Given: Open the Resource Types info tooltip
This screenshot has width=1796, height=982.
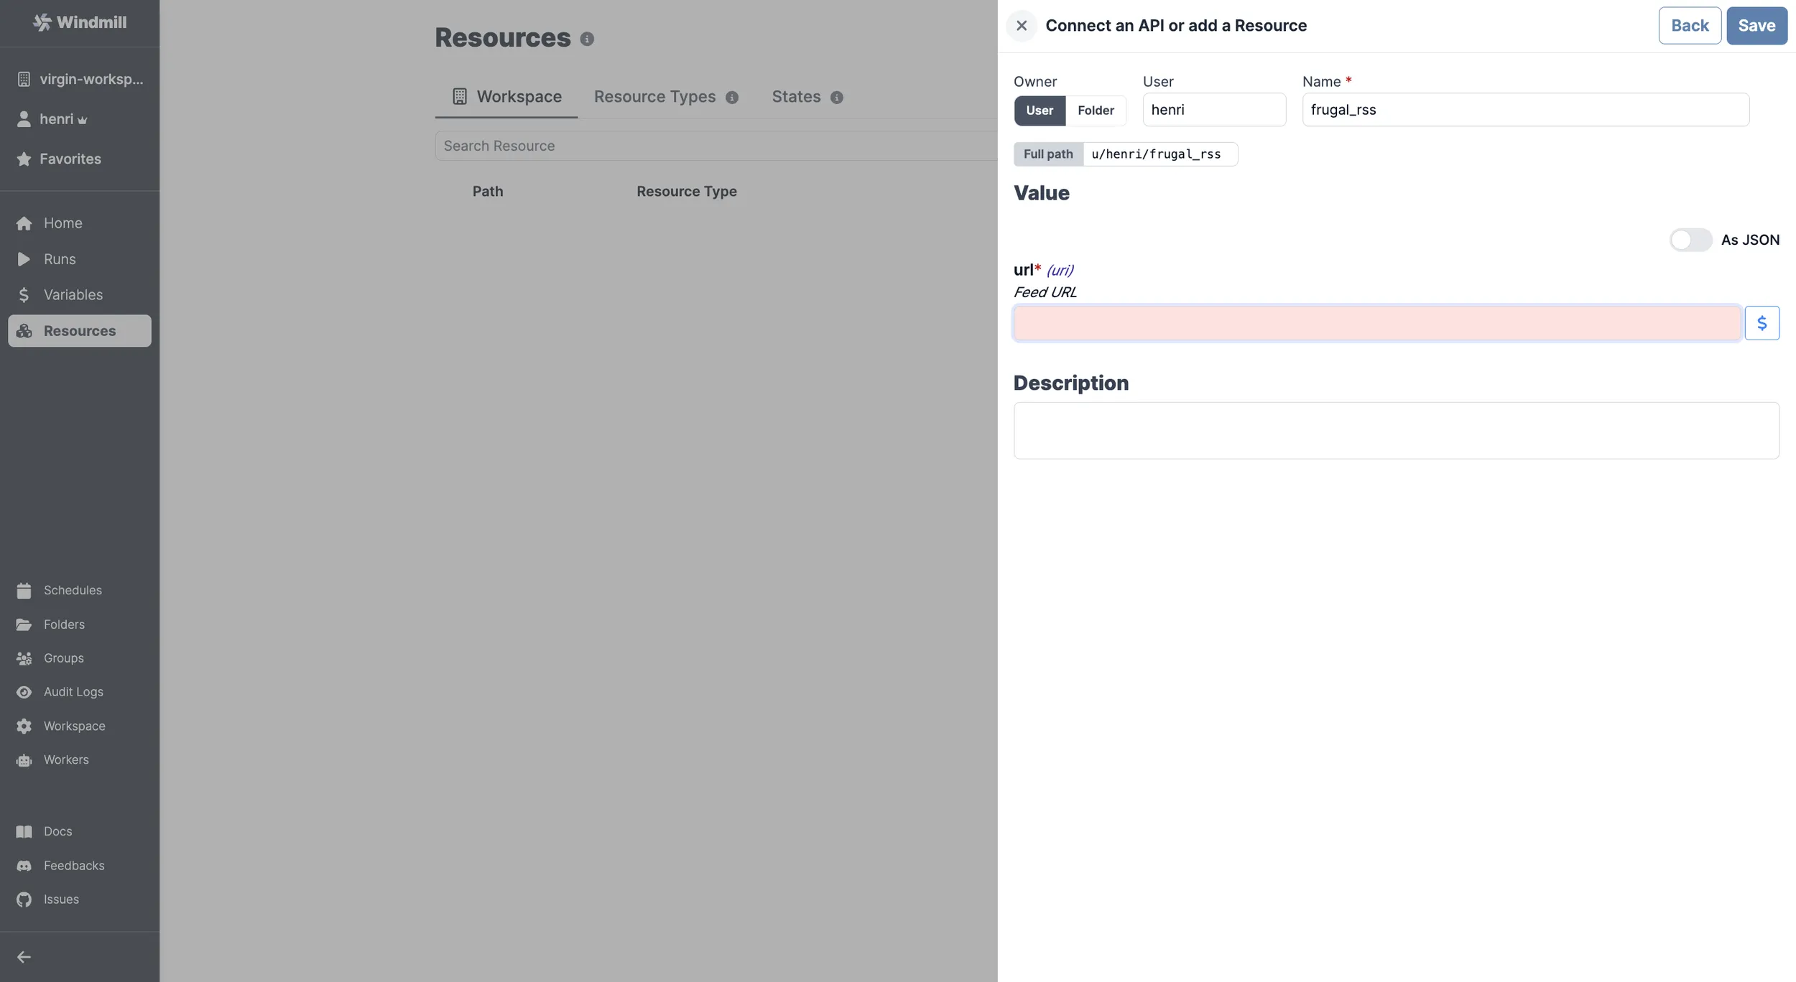Looking at the screenshot, I should pos(731,97).
